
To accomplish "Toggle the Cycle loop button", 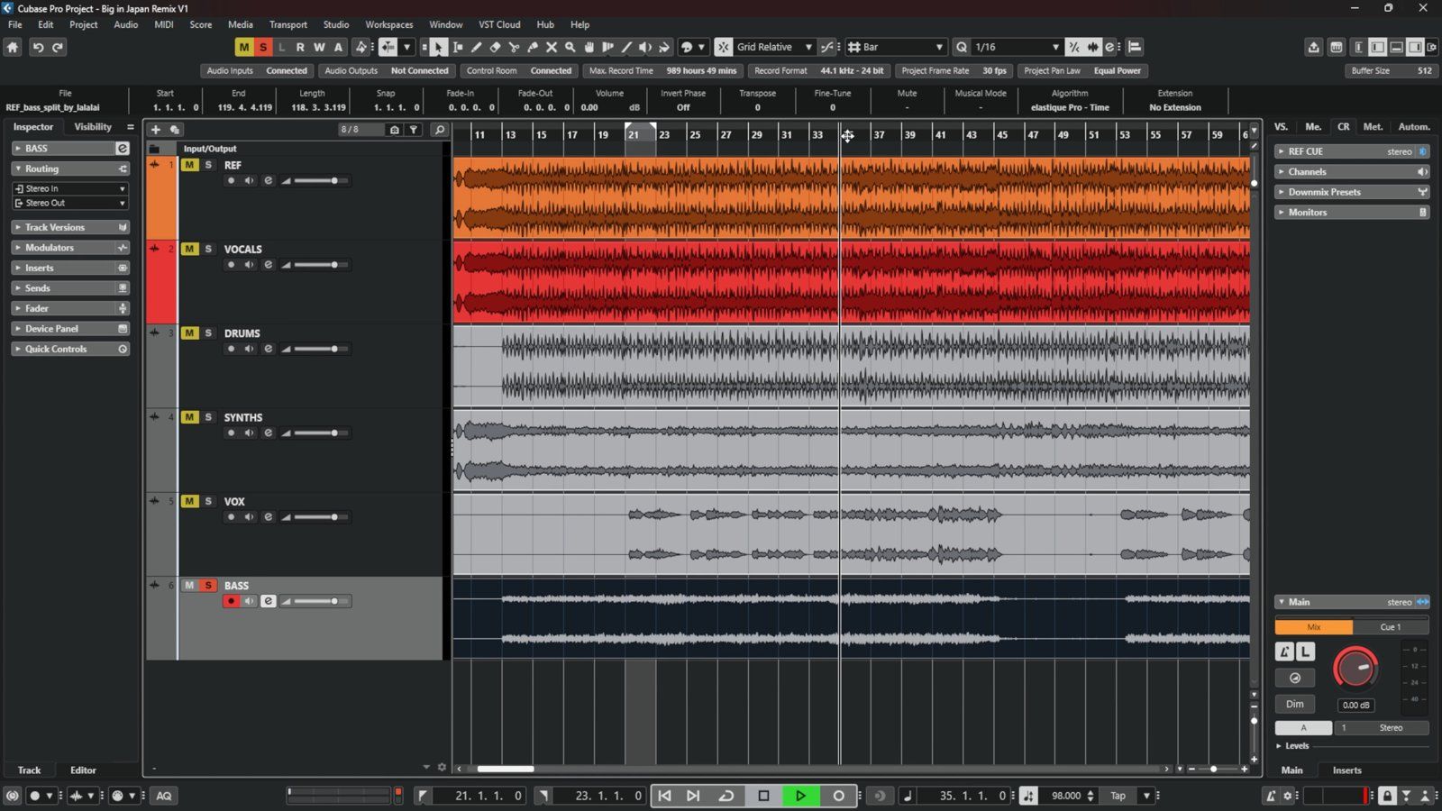I will (726, 796).
